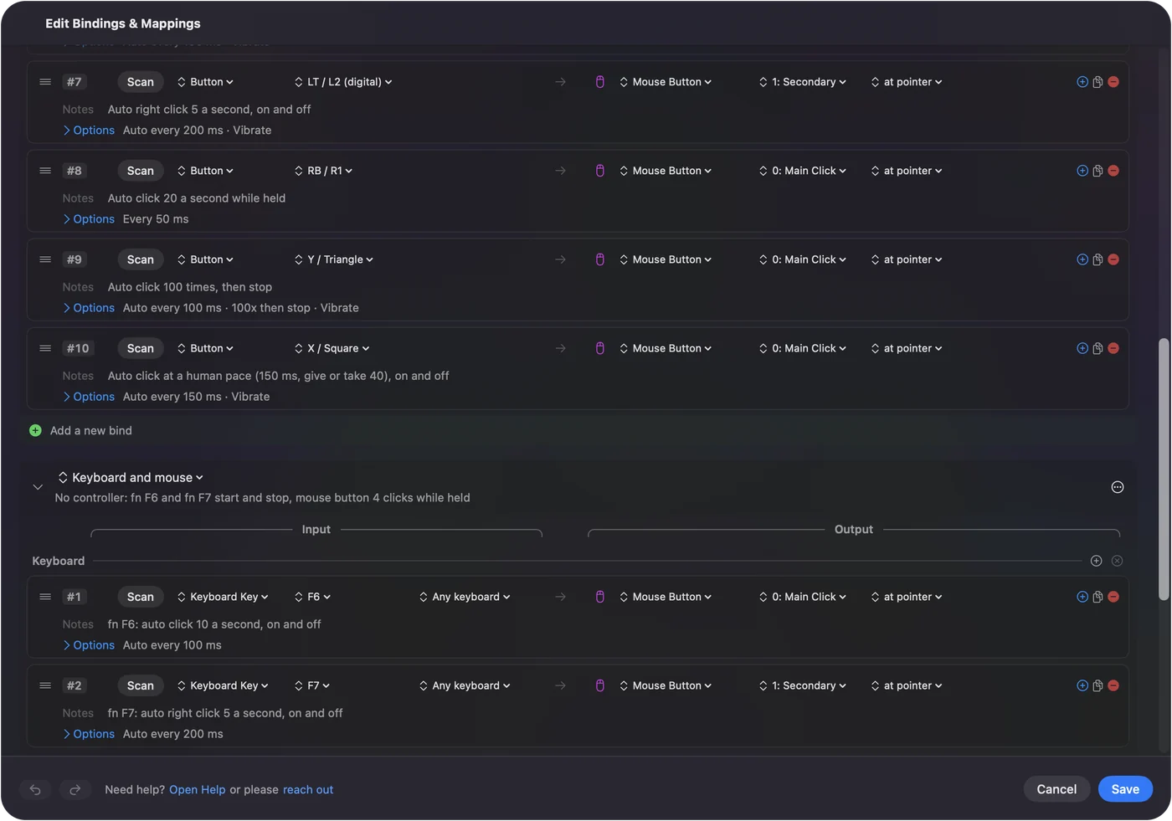Add a bind after bind #7
Viewport: 1172px width, 821px height.
(x=1082, y=82)
